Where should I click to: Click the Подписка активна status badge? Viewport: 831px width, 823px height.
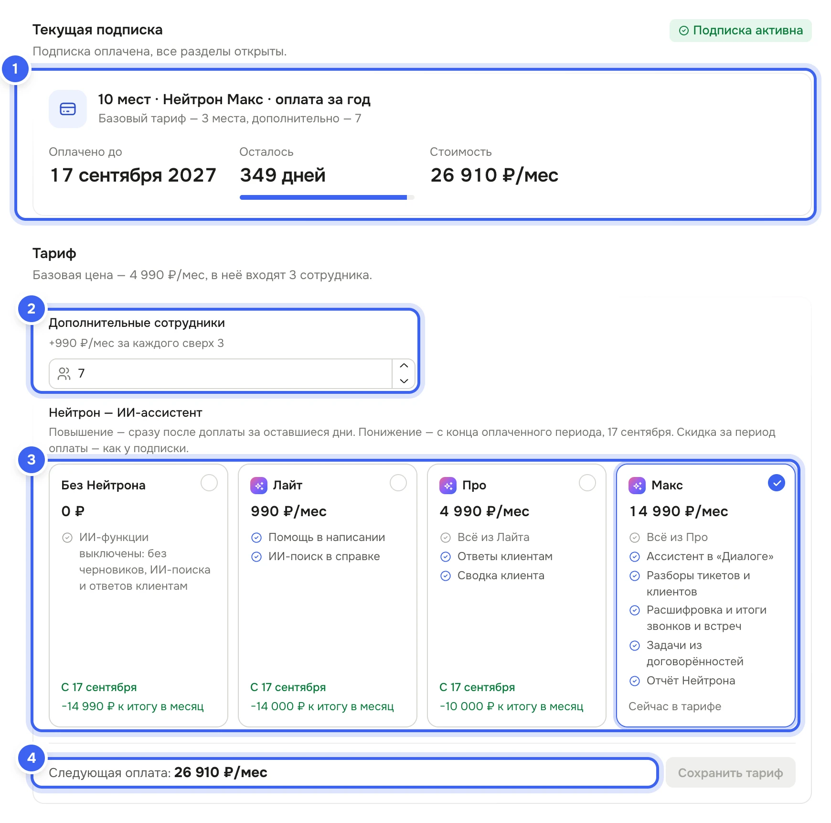point(740,31)
